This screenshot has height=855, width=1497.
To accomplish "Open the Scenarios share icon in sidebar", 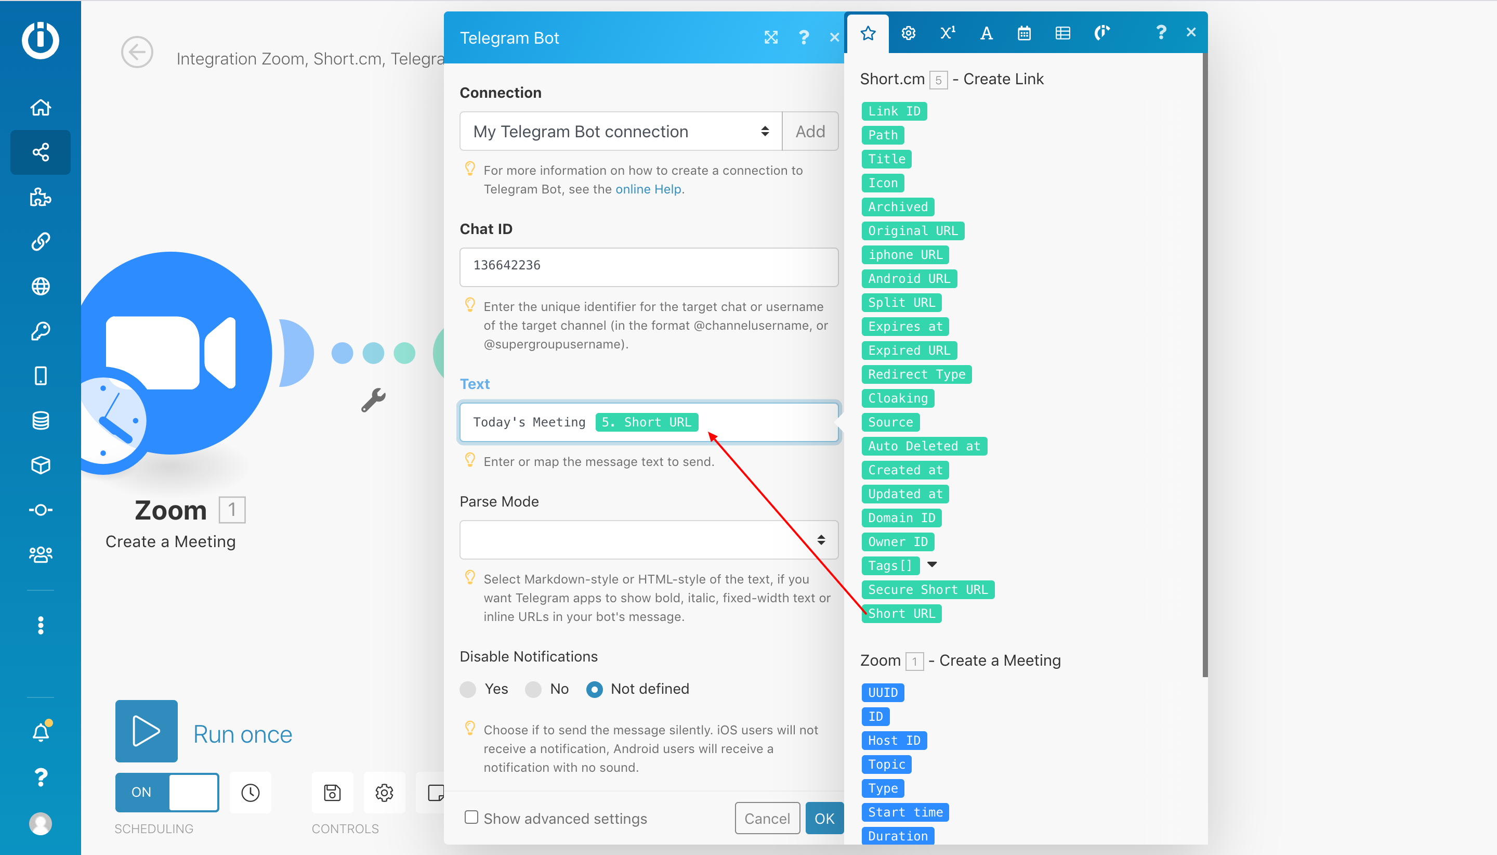I will (x=41, y=152).
